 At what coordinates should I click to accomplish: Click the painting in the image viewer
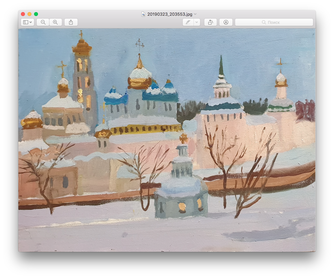pyautogui.click(x=167, y=140)
